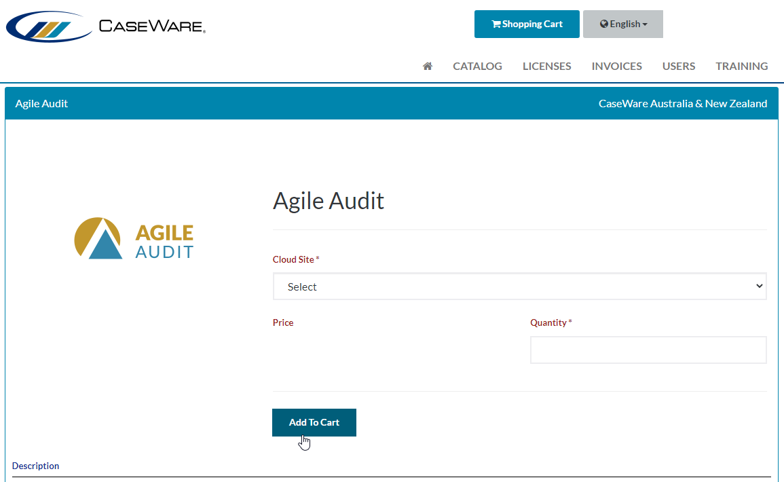Click the Add To Cart button

tap(314, 422)
